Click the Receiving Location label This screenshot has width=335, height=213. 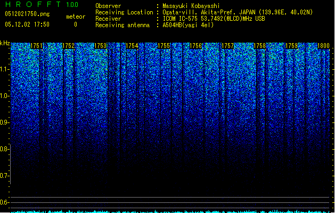[124, 12]
